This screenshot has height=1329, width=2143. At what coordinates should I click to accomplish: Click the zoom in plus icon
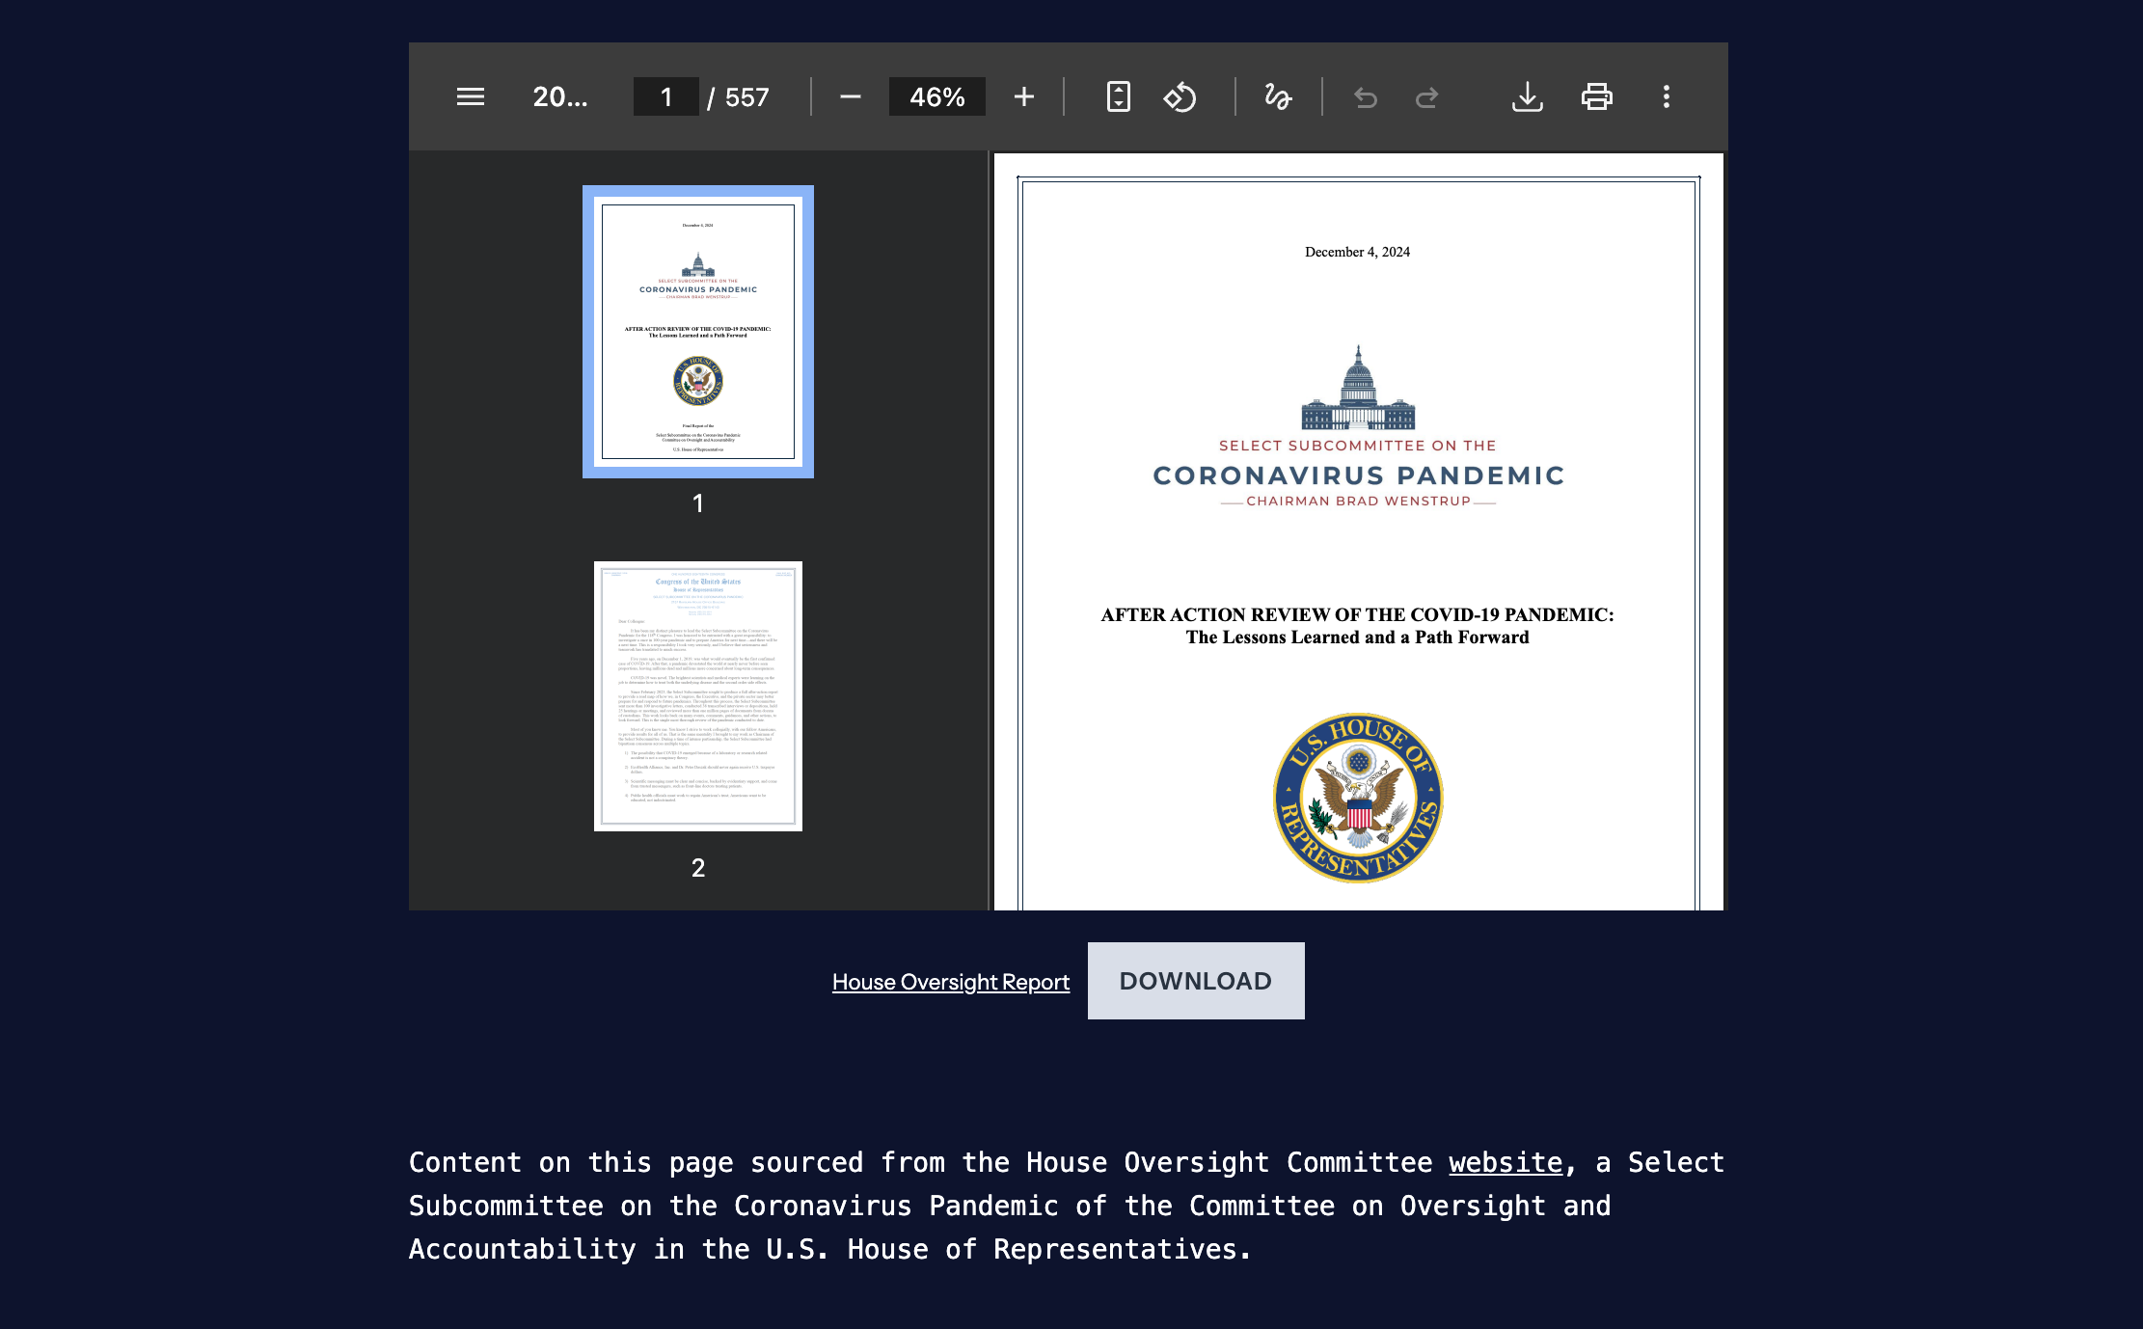tap(1024, 96)
